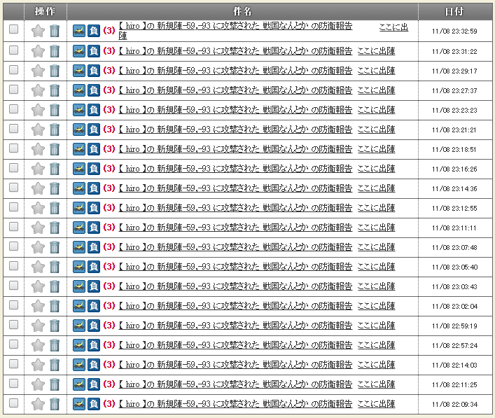
Task: Check the 11/08 23:21:21 report row
Action: (x=13, y=128)
